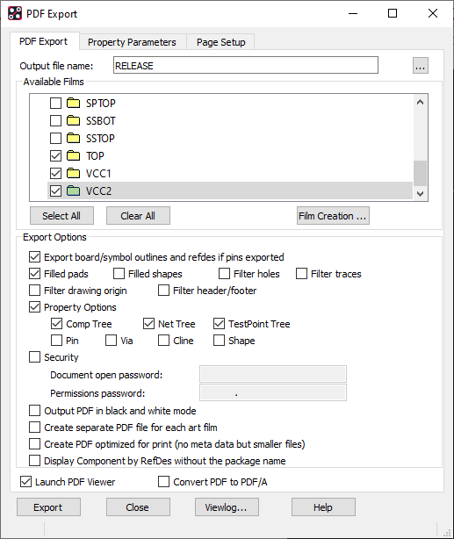Click the SSTOP film folder icon
Screen dimensions: 454x539
[73, 138]
